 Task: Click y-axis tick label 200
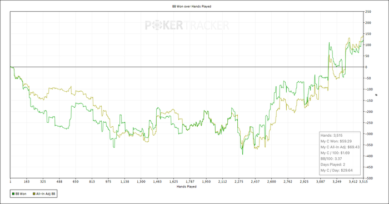pos(368,23)
